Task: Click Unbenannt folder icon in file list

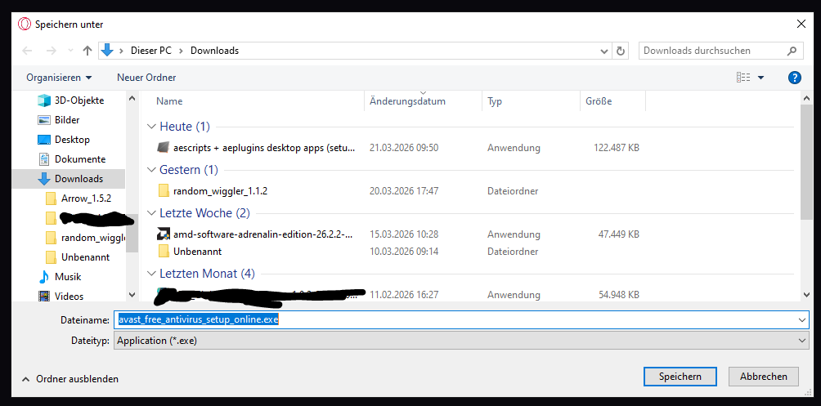Action: [164, 252]
